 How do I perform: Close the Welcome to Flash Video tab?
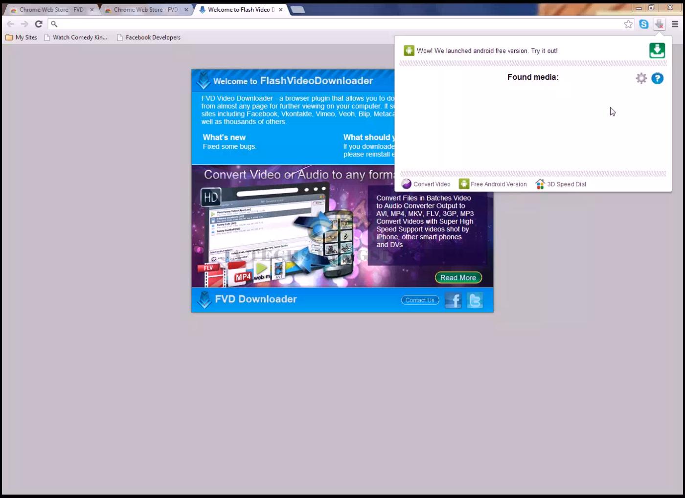(x=280, y=10)
